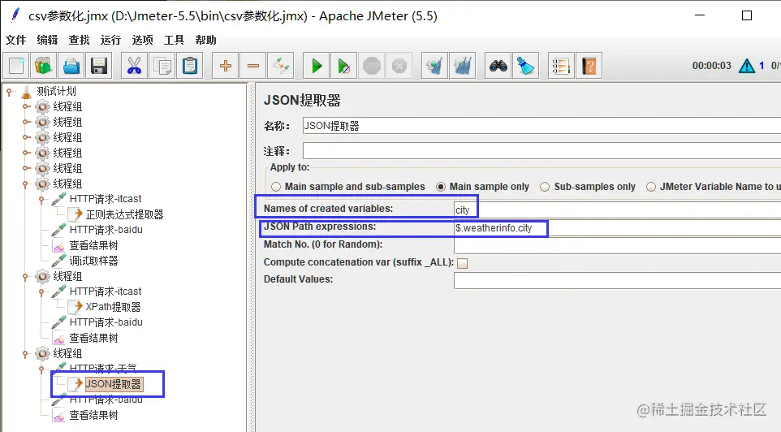781x432 pixels.
Task: Expand the fifth 线程组 node toggle
Action: (x=27, y=168)
